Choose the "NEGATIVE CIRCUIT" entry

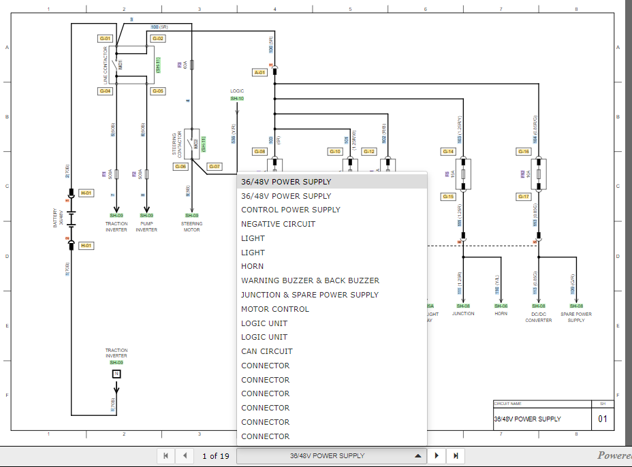click(280, 223)
